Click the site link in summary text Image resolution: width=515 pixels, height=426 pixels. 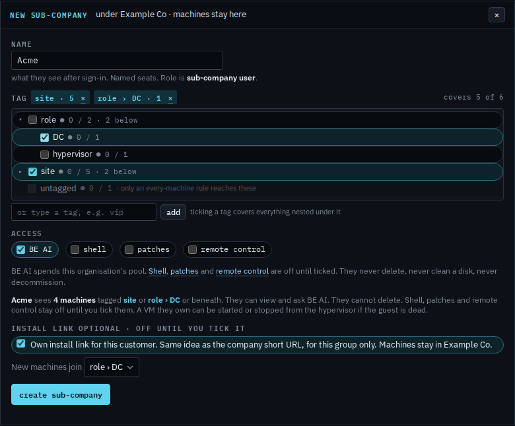129,300
